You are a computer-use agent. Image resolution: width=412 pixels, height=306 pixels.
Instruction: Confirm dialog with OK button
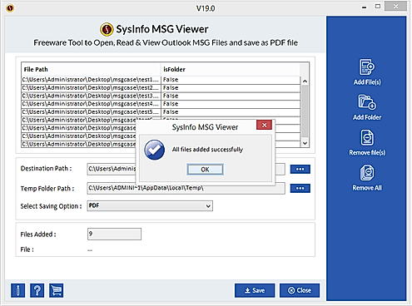(205, 170)
